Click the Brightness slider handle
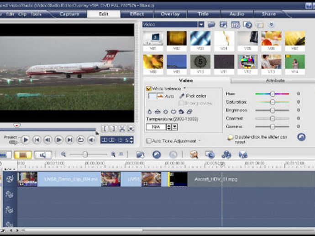315x236 pixels. point(273,110)
